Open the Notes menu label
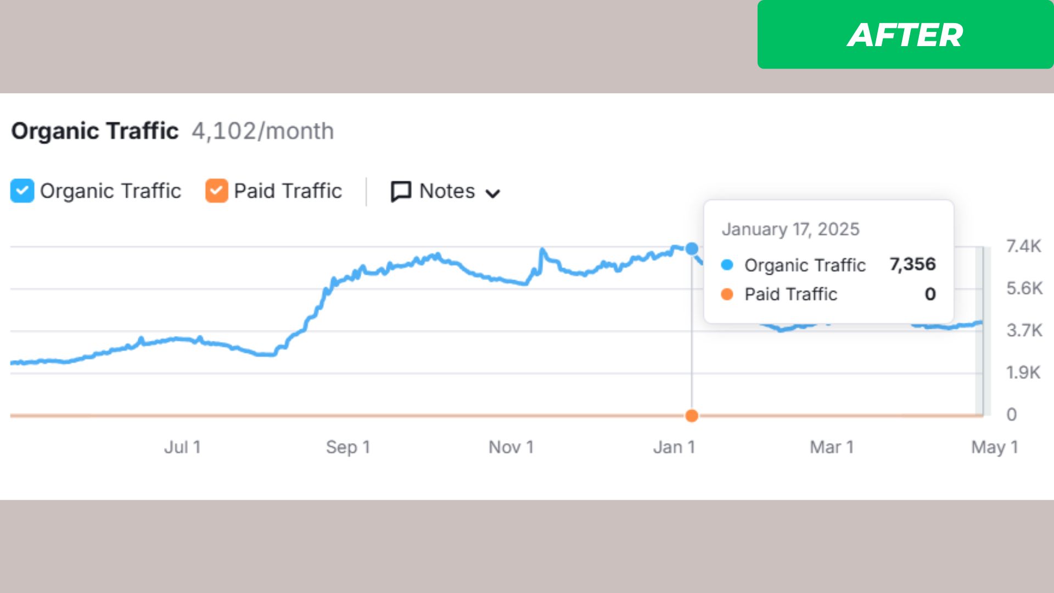This screenshot has width=1054, height=593. (447, 191)
